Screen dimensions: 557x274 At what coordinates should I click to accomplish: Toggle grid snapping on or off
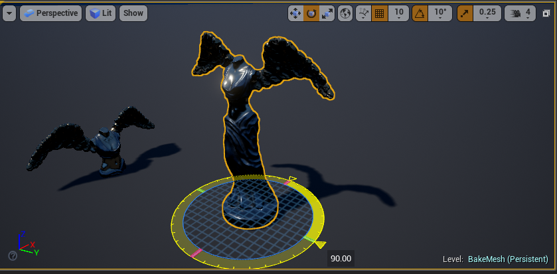379,13
